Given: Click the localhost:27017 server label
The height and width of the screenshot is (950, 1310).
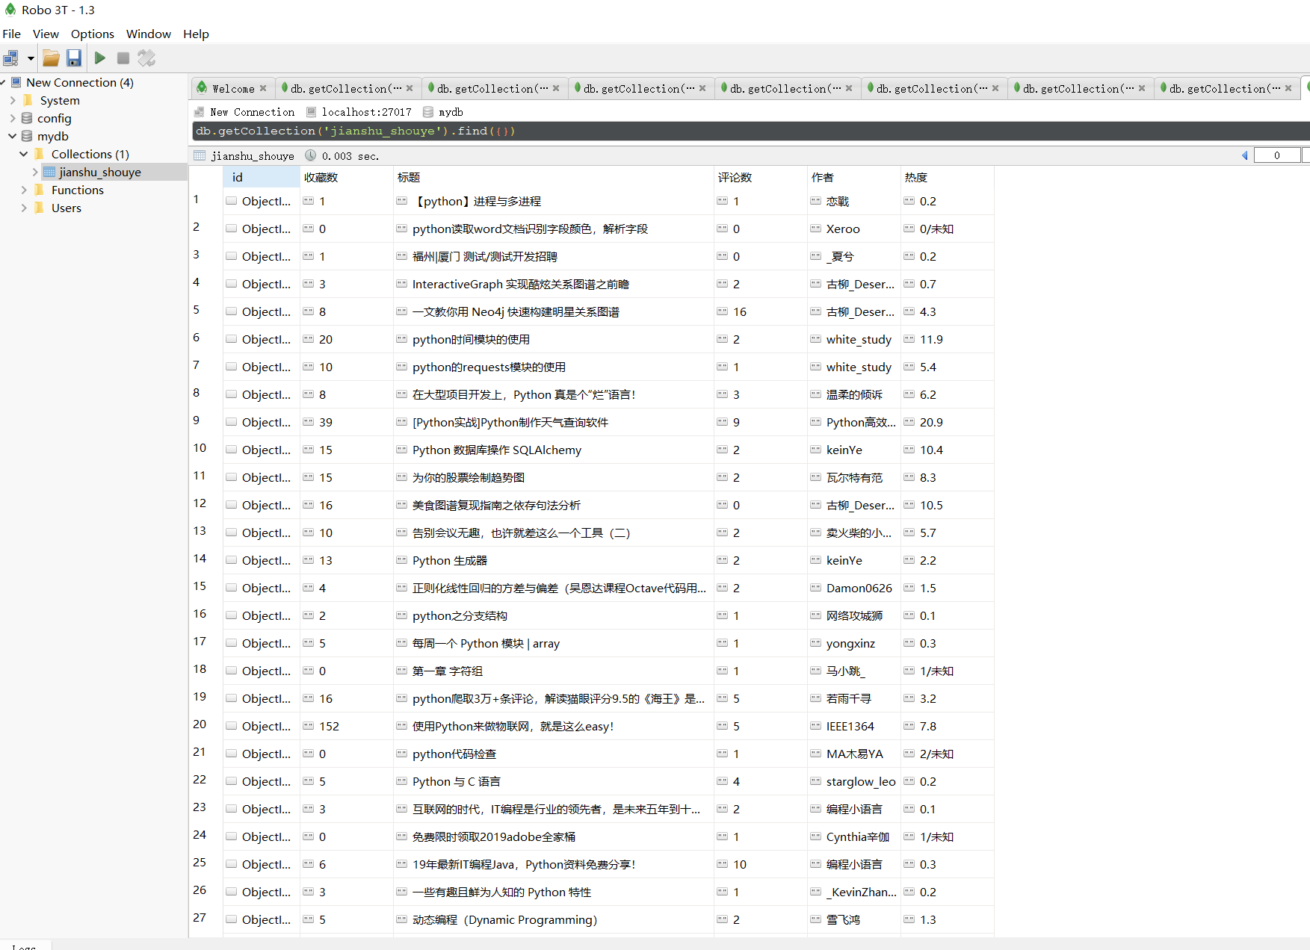Looking at the screenshot, I should 366,112.
